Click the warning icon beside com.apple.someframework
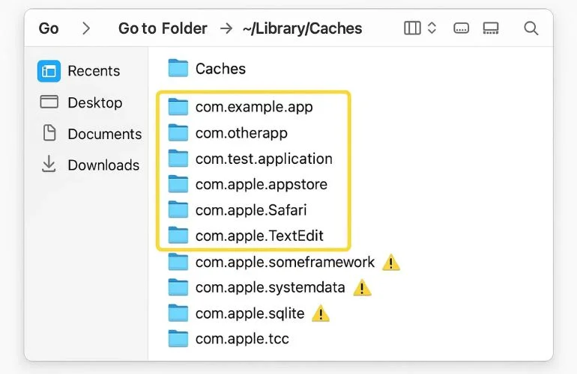The height and width of the screenshot is (374, 577). pos(391,263)
